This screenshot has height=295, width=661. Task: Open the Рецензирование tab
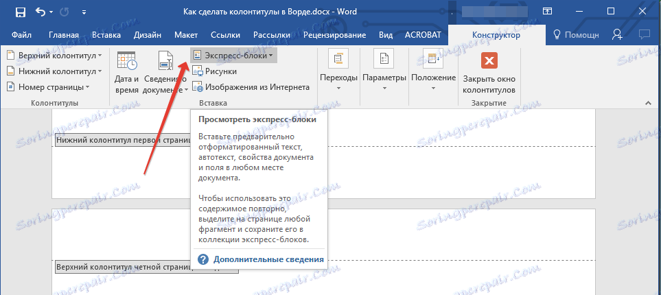335,35
